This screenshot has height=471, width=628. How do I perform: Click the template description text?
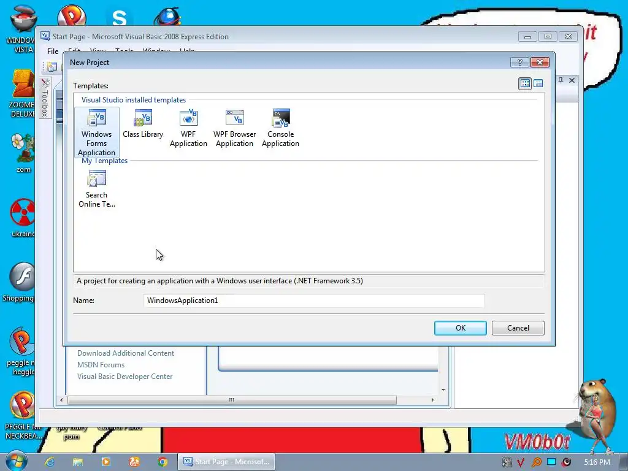tap(220, 281)
